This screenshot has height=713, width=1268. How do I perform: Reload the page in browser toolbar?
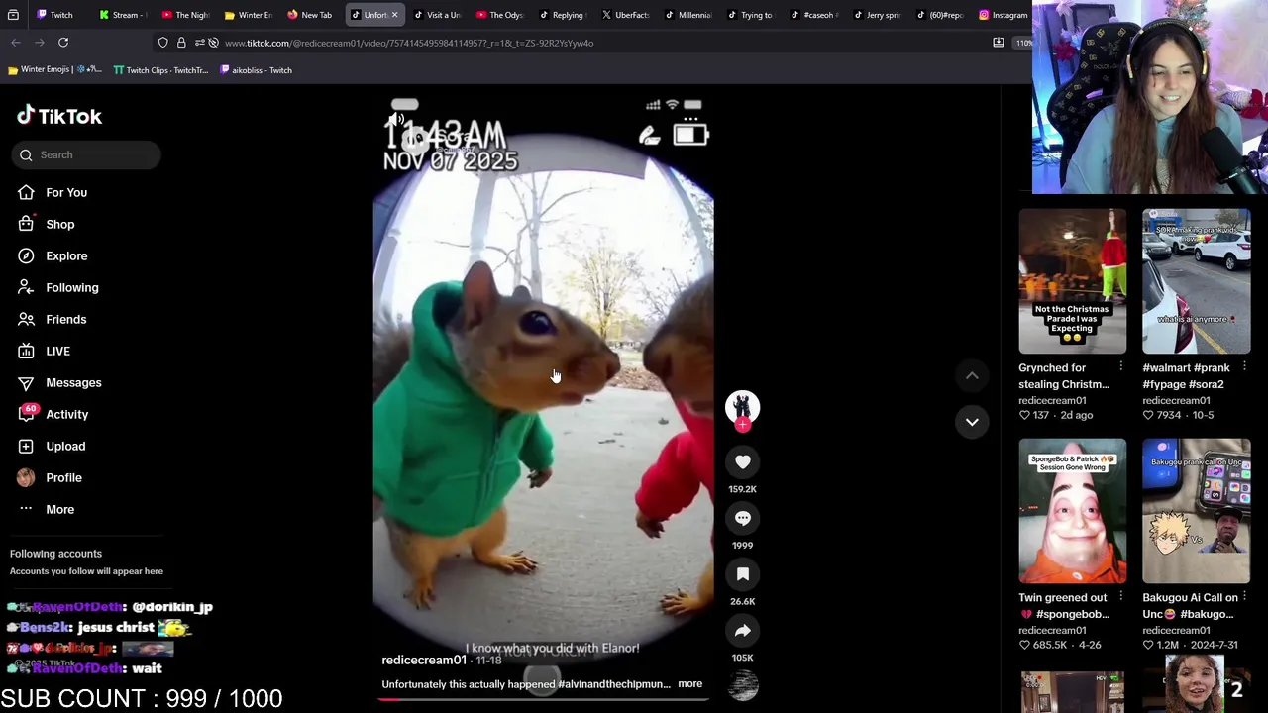(x=63, y=43)
